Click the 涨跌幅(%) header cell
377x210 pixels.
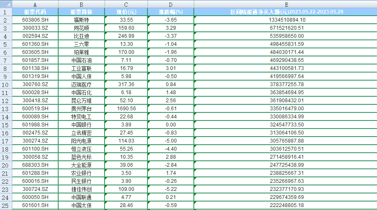[171, 12]
